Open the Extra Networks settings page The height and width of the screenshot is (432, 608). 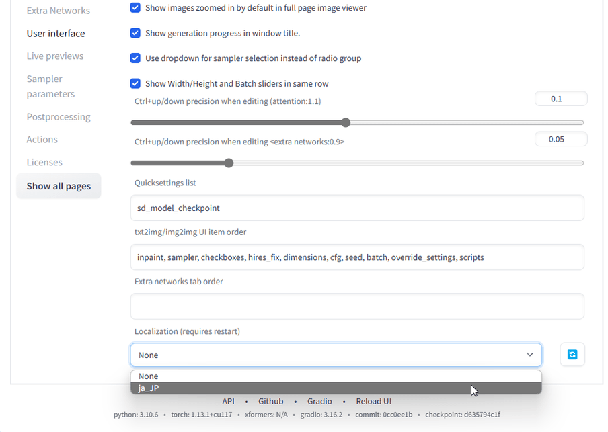pos(58,11)
